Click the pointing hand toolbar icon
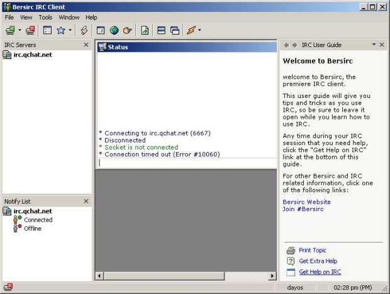This screenshot has height=294, width=390. pos(127,30)
